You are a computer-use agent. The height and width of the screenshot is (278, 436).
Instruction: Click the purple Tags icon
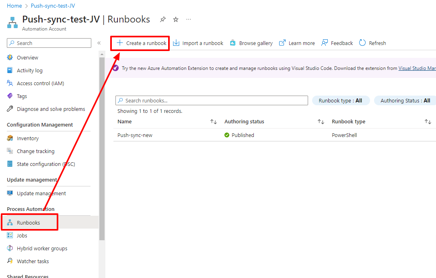tap(10, 96)
